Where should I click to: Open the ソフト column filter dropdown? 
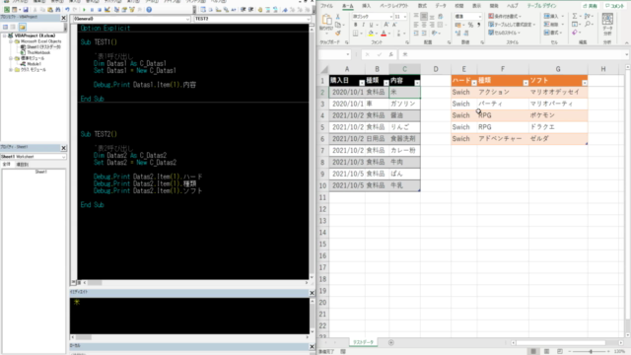coord(585,83)
